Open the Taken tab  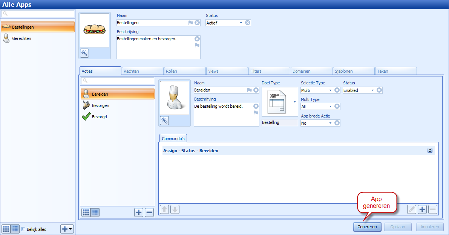[x=396, y=71]
